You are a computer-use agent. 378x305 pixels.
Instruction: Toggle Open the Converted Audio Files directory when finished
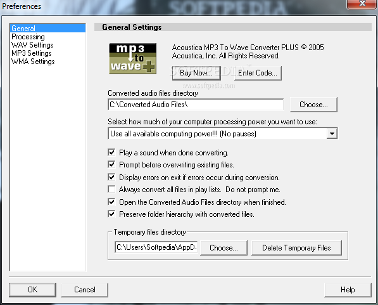111,202
